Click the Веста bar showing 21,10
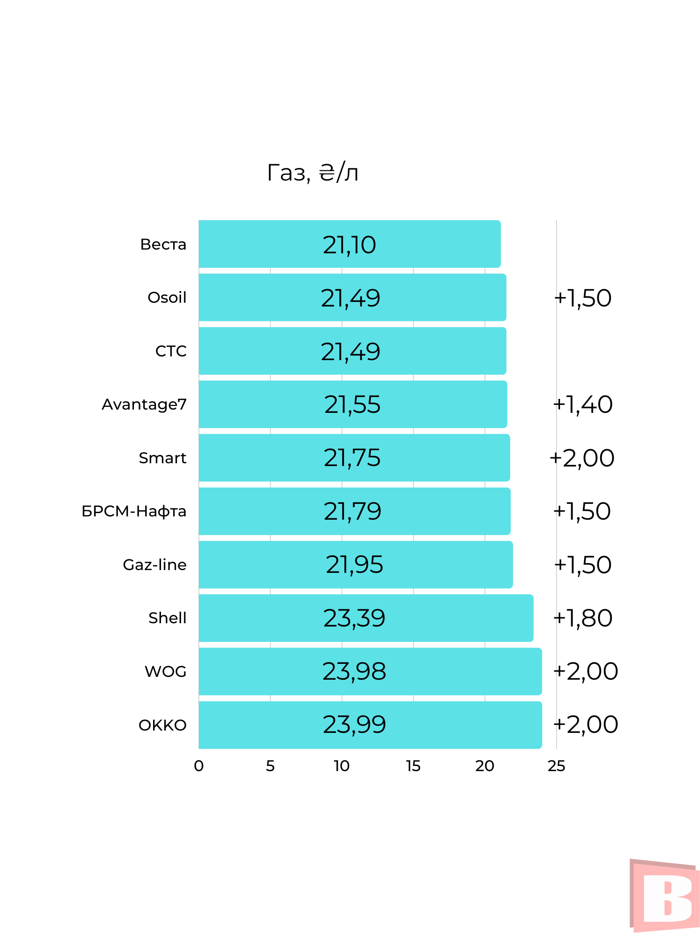Screen dimensions: 700x933 (349, 244)
